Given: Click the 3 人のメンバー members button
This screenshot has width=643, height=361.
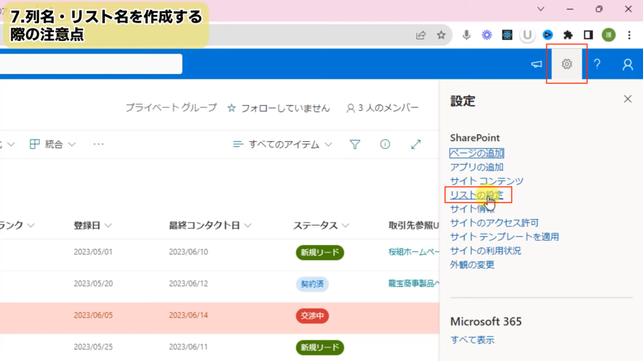Looking at the screenshot, I should [x=382, y=108].
